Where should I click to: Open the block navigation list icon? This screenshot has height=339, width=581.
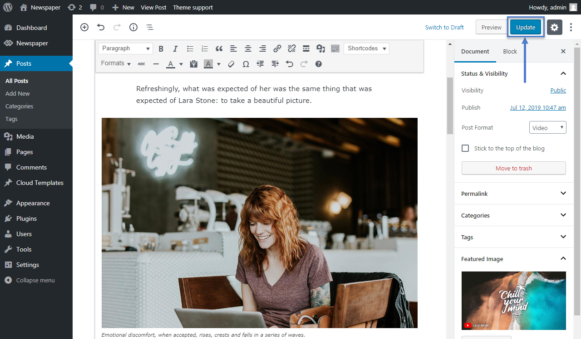(x=150, y=27)
